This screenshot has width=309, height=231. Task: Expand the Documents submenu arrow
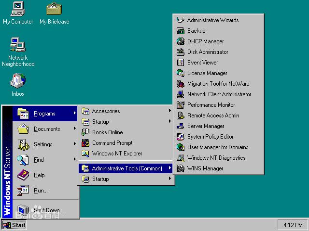tap(75, 128)
